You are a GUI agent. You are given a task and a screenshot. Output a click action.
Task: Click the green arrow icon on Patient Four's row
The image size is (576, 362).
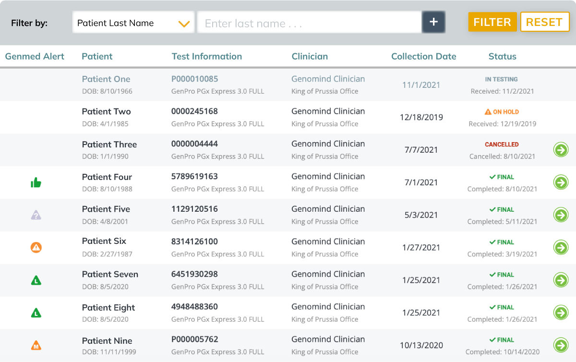(x=561, y=182)
